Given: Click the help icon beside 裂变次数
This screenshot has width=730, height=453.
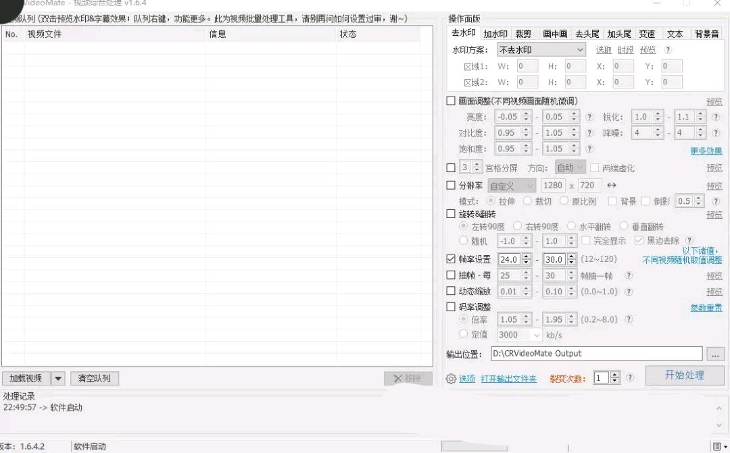Looking at the screenshot, I should click(630, 378).
